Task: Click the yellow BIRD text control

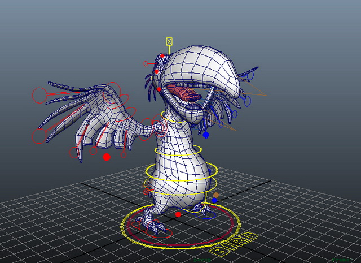Action: (x=233, y=245)
